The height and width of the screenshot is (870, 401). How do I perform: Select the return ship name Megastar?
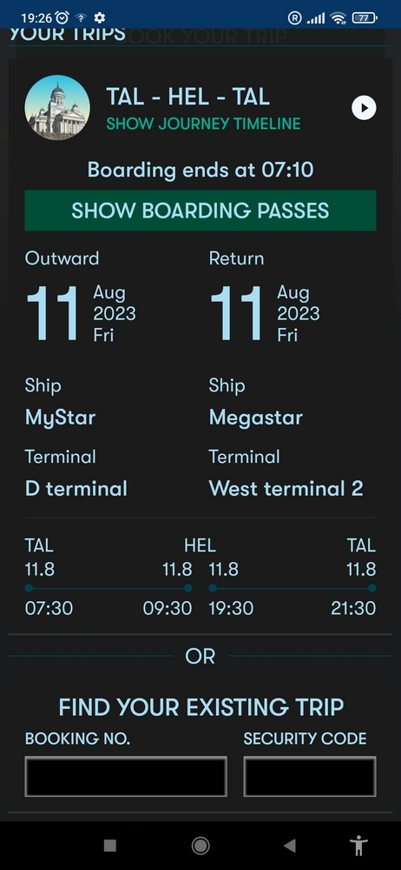click(256, 418)
